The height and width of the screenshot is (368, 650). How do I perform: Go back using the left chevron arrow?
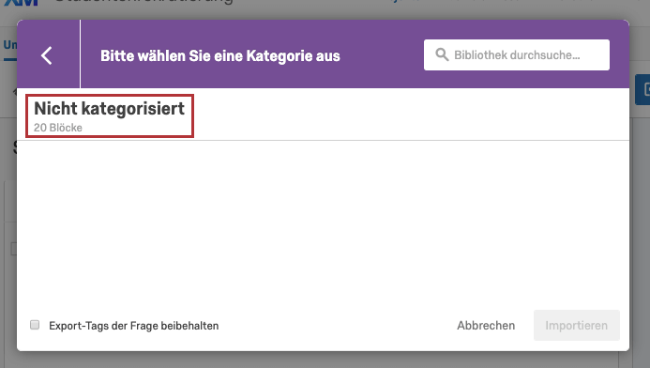47,55
